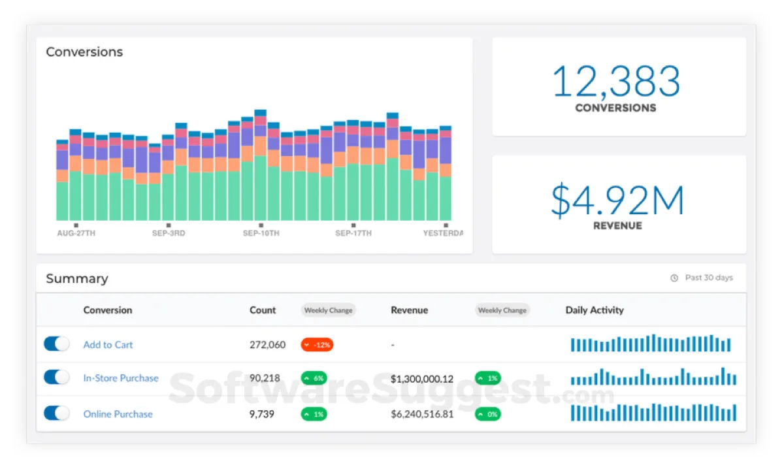784x469 pixels.
Task: Click the Conversion column header
Action: (x=108, y=310)
